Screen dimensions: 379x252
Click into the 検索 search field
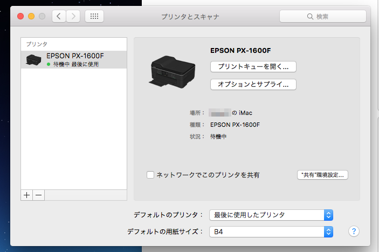pos(323,16)
